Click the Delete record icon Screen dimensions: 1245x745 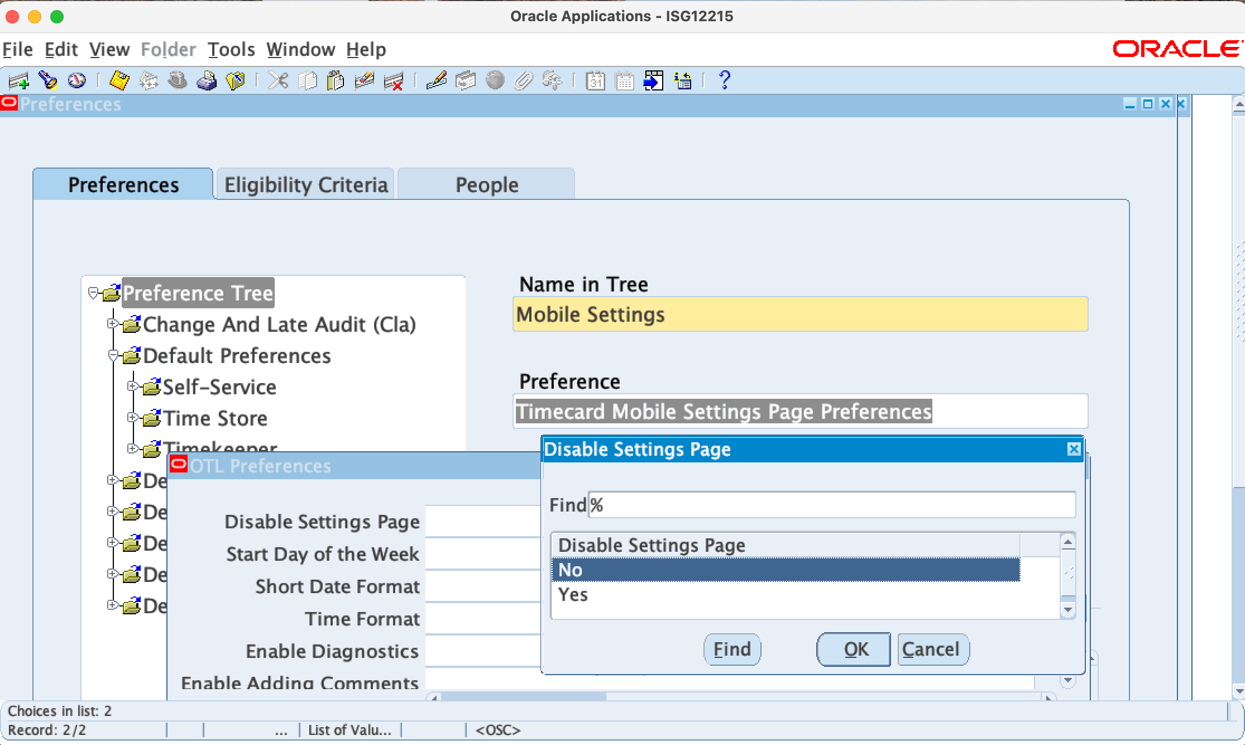click(394, 81)
